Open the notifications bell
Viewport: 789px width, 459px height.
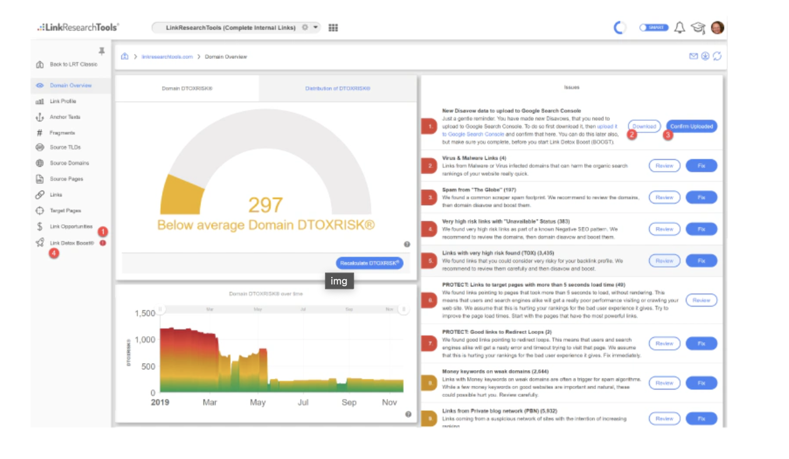(680, 27)
